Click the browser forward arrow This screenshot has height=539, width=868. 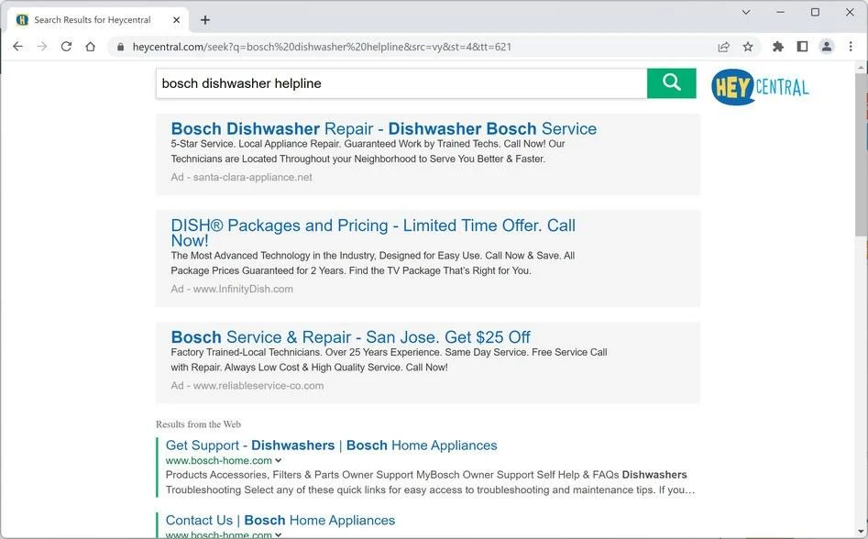pos(42,47)
